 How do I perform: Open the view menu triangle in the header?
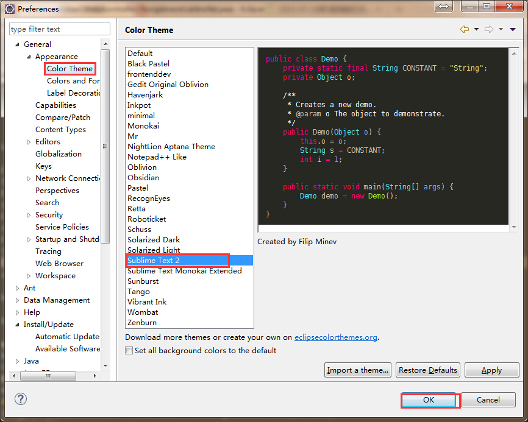point(513,29)
